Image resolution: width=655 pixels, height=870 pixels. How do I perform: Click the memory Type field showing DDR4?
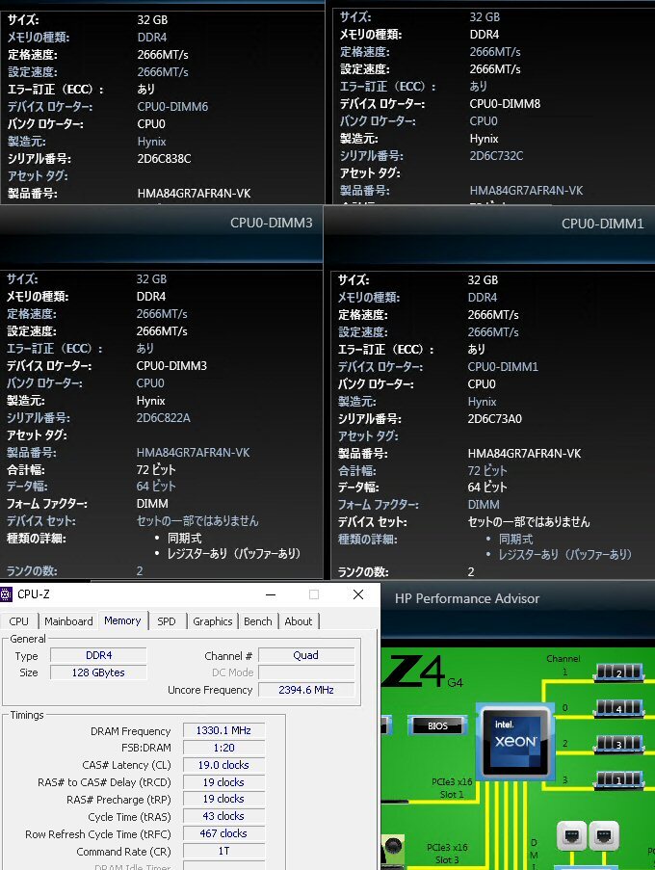(x=98, y=655)
